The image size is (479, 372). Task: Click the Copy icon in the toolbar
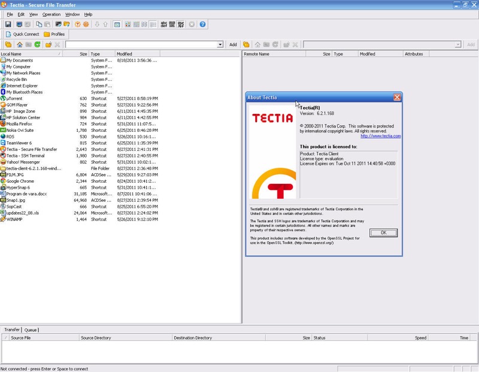tap(39, 25)
